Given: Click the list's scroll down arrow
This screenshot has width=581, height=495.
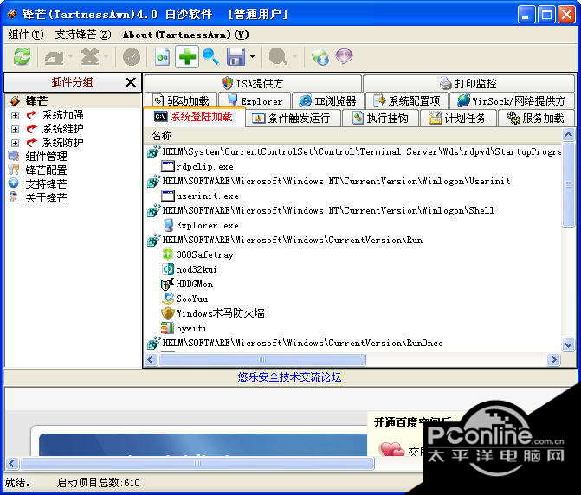Looking at the screenshot, I should [568, 345].
